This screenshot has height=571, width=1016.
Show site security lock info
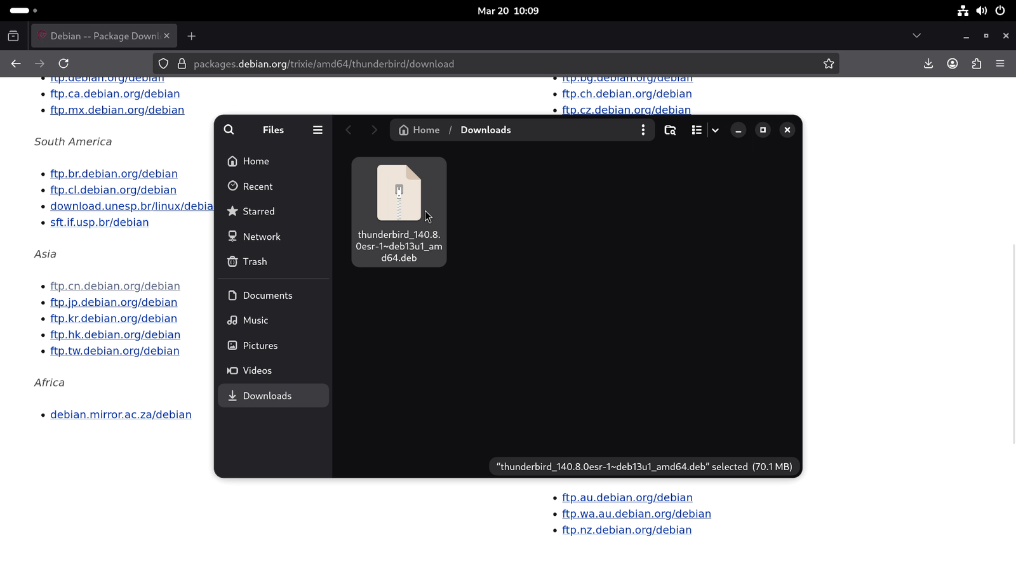point(182,63)
